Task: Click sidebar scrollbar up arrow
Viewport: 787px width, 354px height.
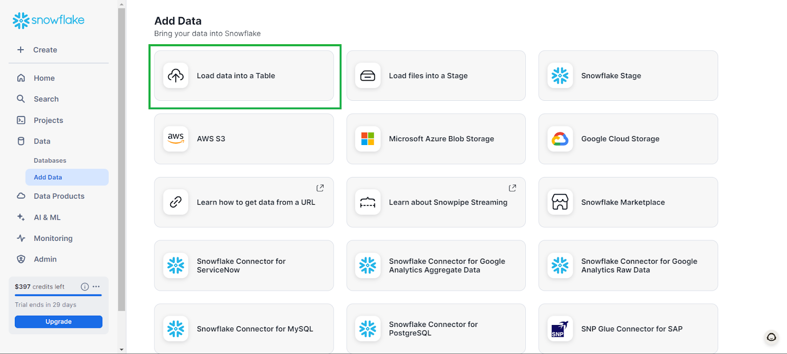Action: pyautogui.click(x=121, y=4)
